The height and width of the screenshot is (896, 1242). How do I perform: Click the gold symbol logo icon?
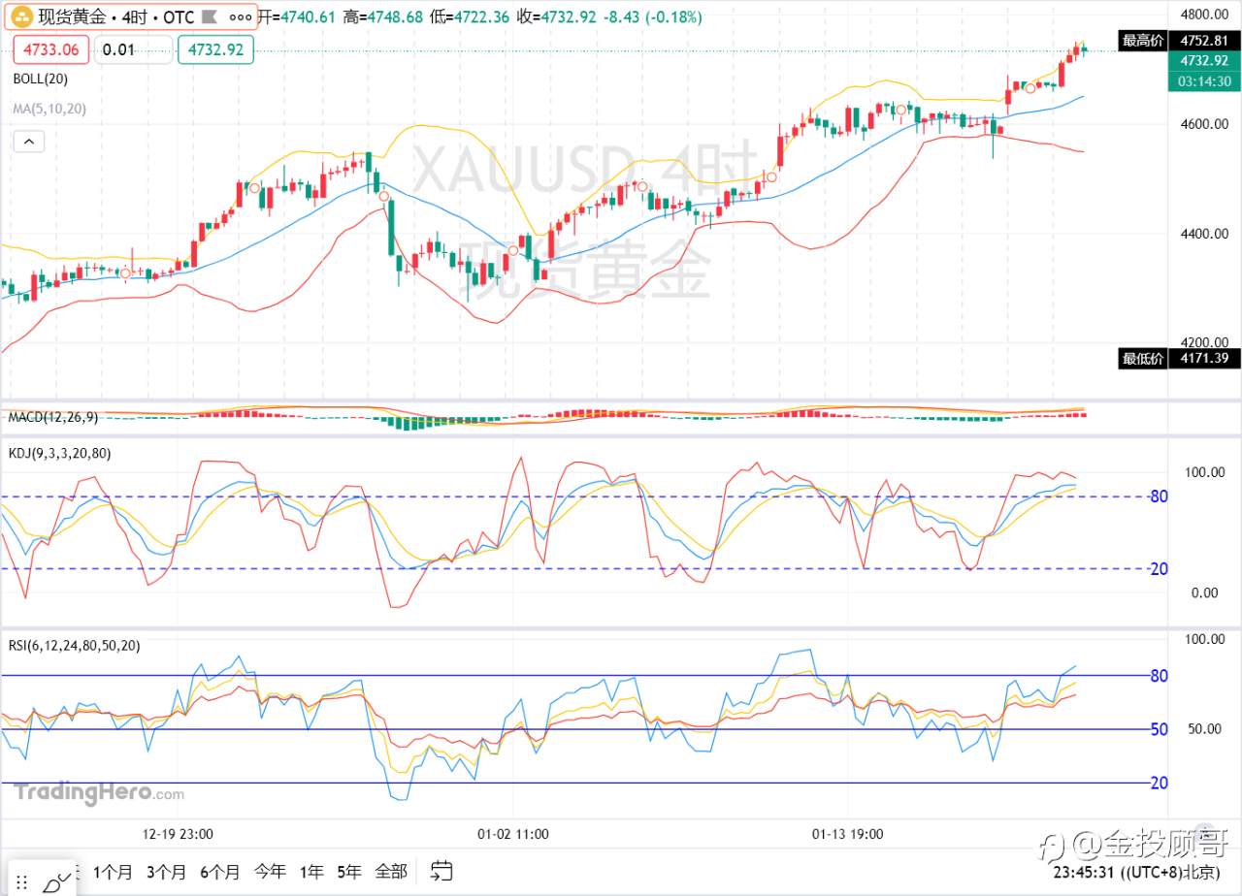[x=22, y=16]
